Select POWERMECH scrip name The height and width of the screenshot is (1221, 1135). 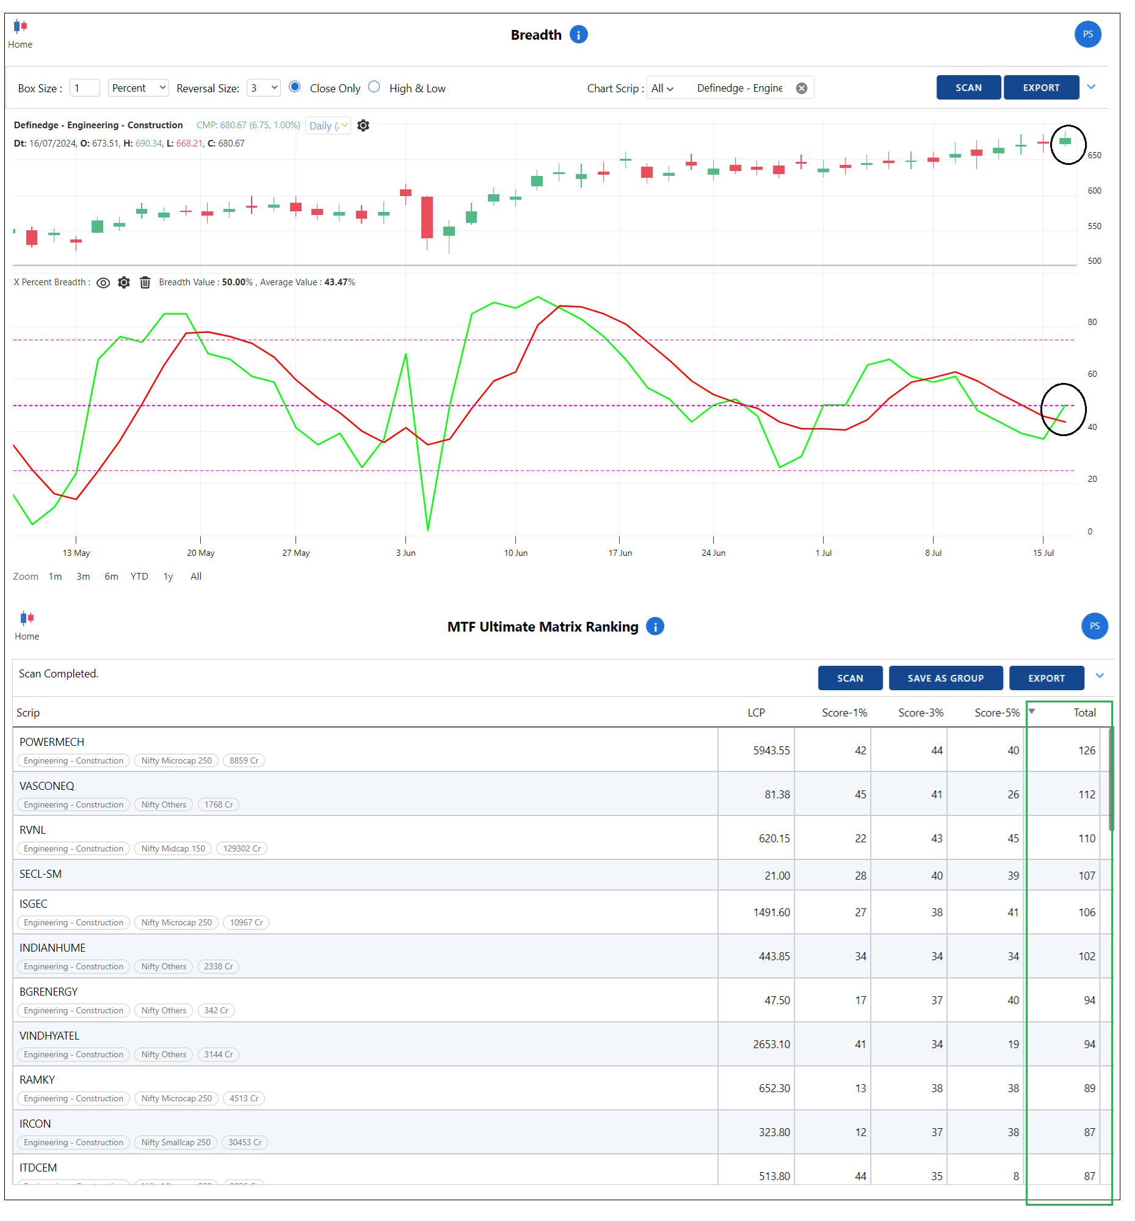[x=51, y=742]
